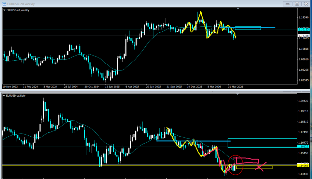This screenshot has height=179, width=312.
Task: Click the 31 May 2026 date label
Action: coord(236,87)
